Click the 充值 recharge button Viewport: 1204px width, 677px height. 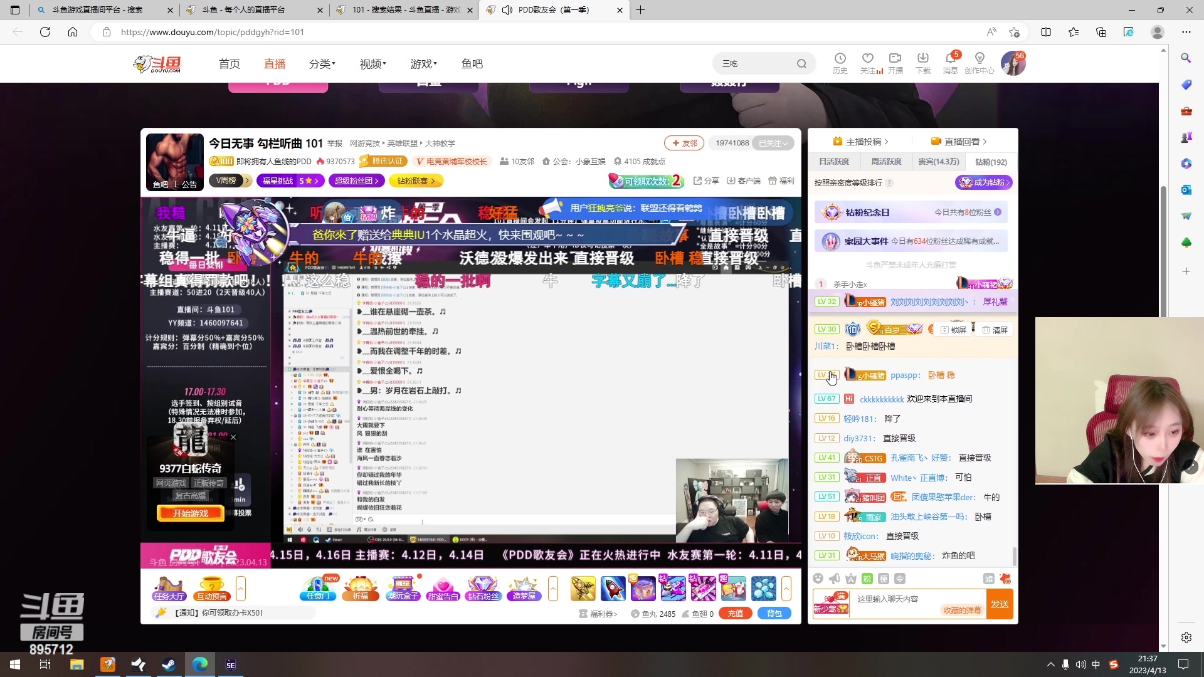click(x=736, y=613)
